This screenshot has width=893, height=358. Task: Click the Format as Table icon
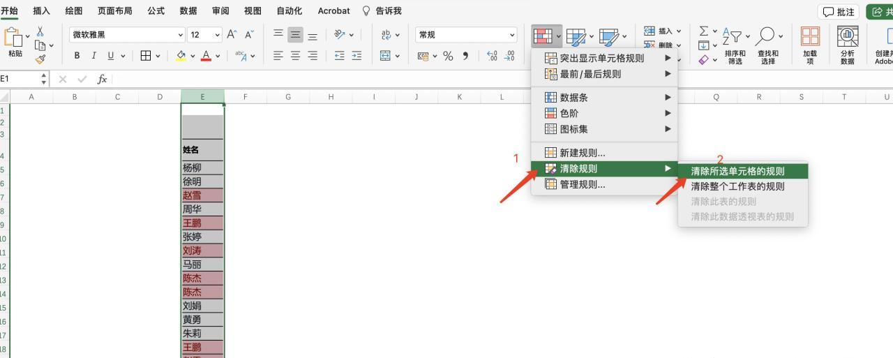pyautogui.click(x=576, y=37)
